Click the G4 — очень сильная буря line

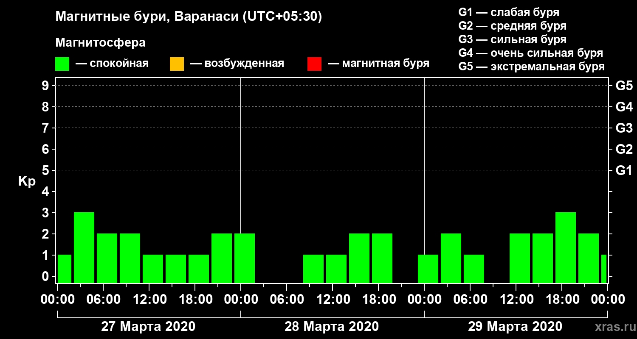point(530,53)
